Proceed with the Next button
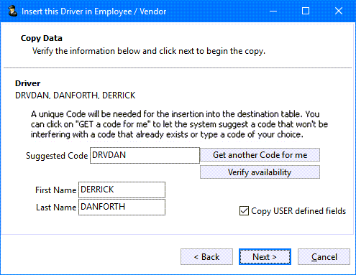Image resolution: width=356 pixels, height=275 pixels. click(x=265, y=257)
